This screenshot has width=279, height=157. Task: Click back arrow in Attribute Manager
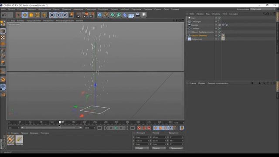[252, 83]
